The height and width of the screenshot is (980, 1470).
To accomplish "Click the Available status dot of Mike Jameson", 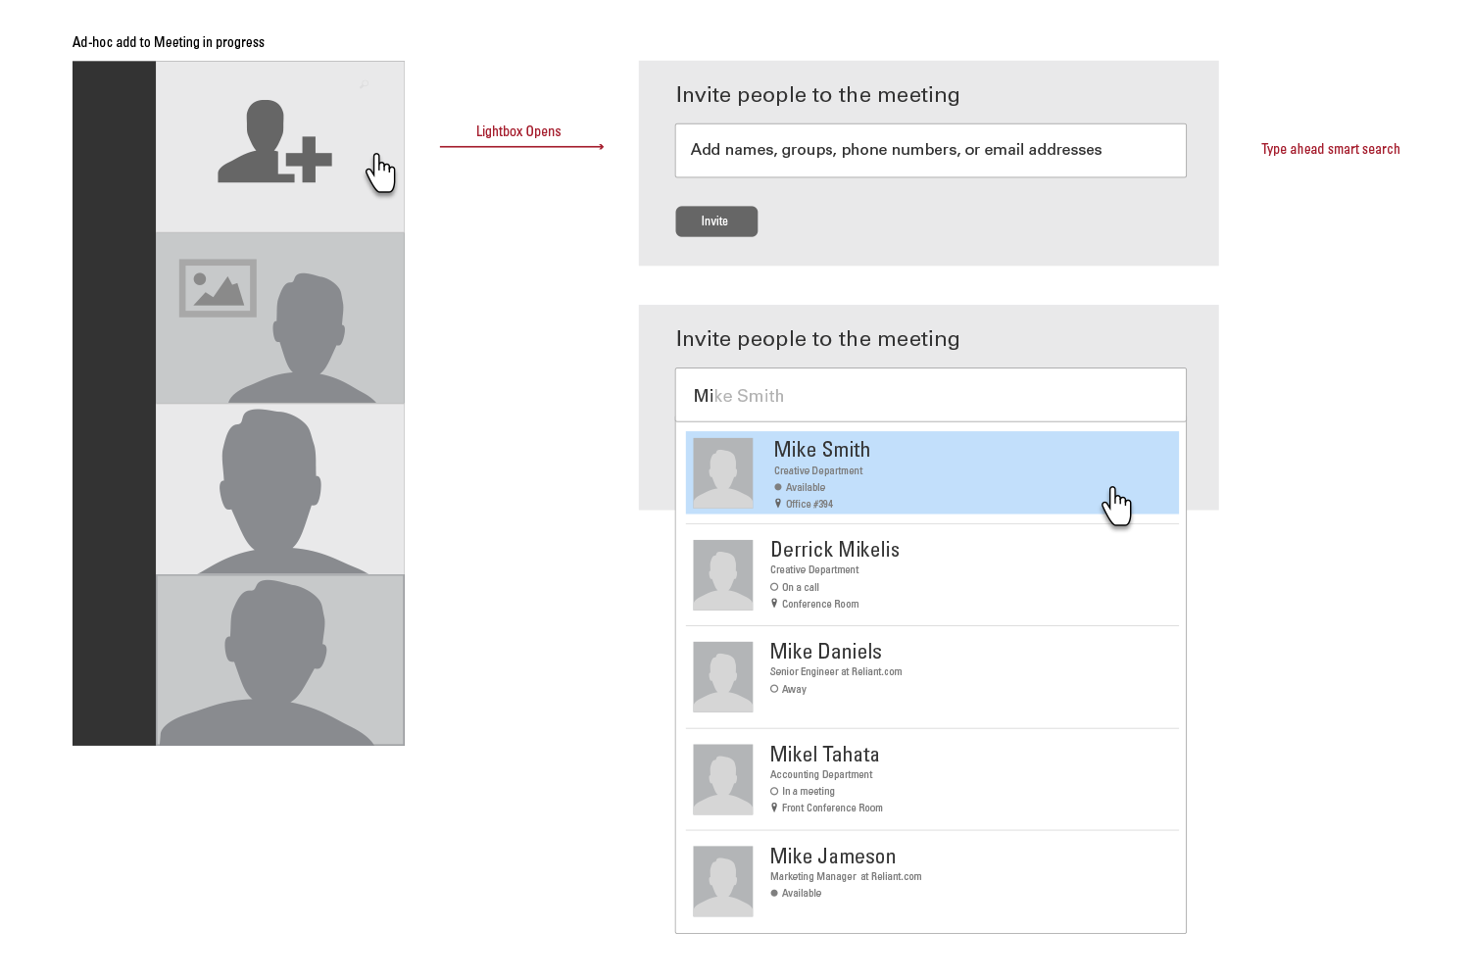I will (774, 893).
